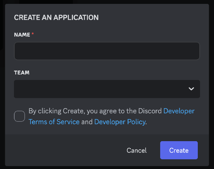Viewport: 214px width, 169px height.
Task: Click the TEAM field label
Action: point(22,73)
